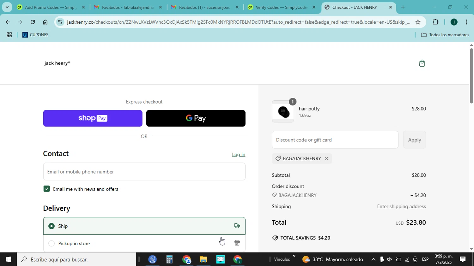
Task: Click the Total USD $23.80 amount
Action: pos(411,223)
